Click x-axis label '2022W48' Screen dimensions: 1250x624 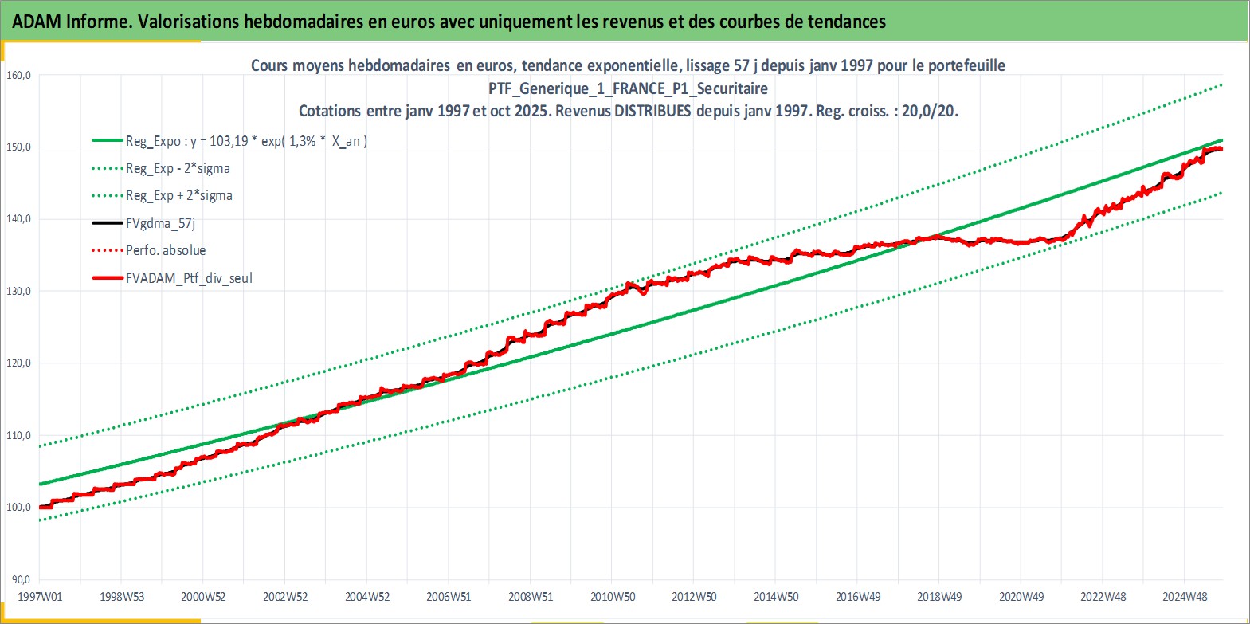point(1103,596)
